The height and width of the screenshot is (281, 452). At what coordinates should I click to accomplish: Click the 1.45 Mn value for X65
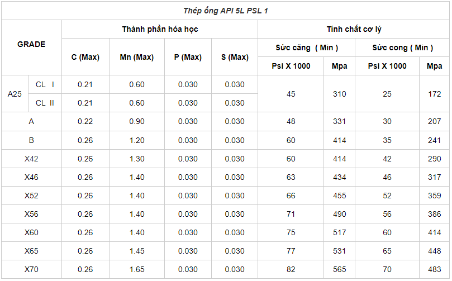point(136,251)
